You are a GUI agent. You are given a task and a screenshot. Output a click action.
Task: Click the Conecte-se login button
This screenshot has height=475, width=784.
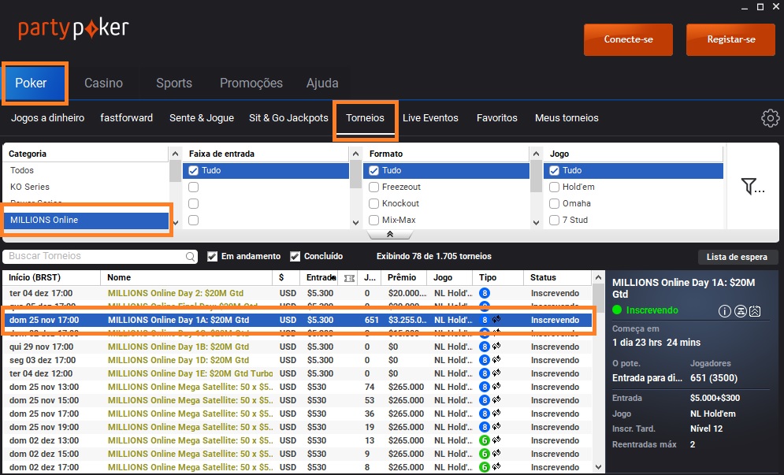point(628,39)
